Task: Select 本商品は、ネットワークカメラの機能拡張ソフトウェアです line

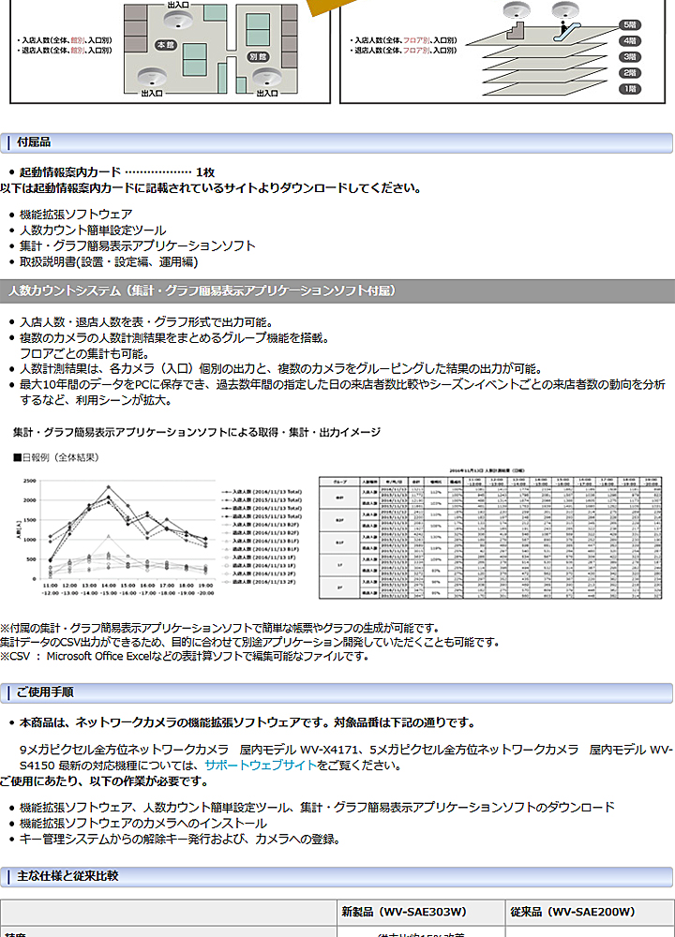Action: tap(247, 722)
